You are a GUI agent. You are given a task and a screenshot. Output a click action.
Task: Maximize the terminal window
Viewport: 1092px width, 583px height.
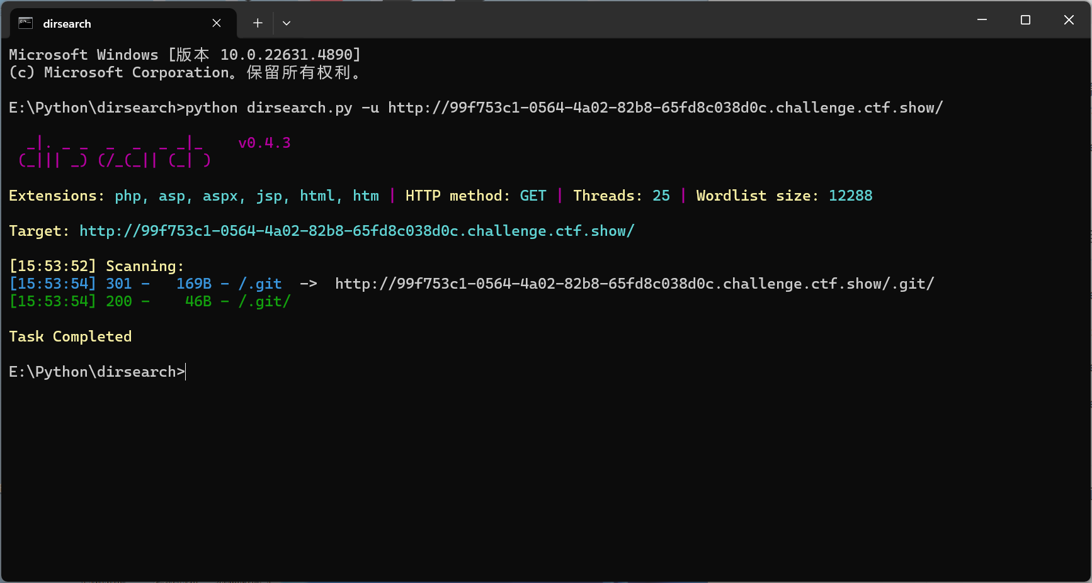(x=1025, y=20)
